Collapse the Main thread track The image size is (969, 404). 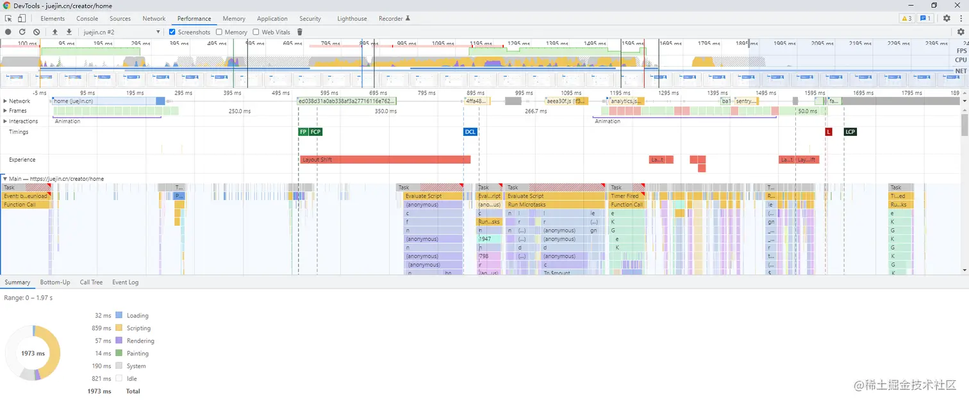tap(5, 178)
